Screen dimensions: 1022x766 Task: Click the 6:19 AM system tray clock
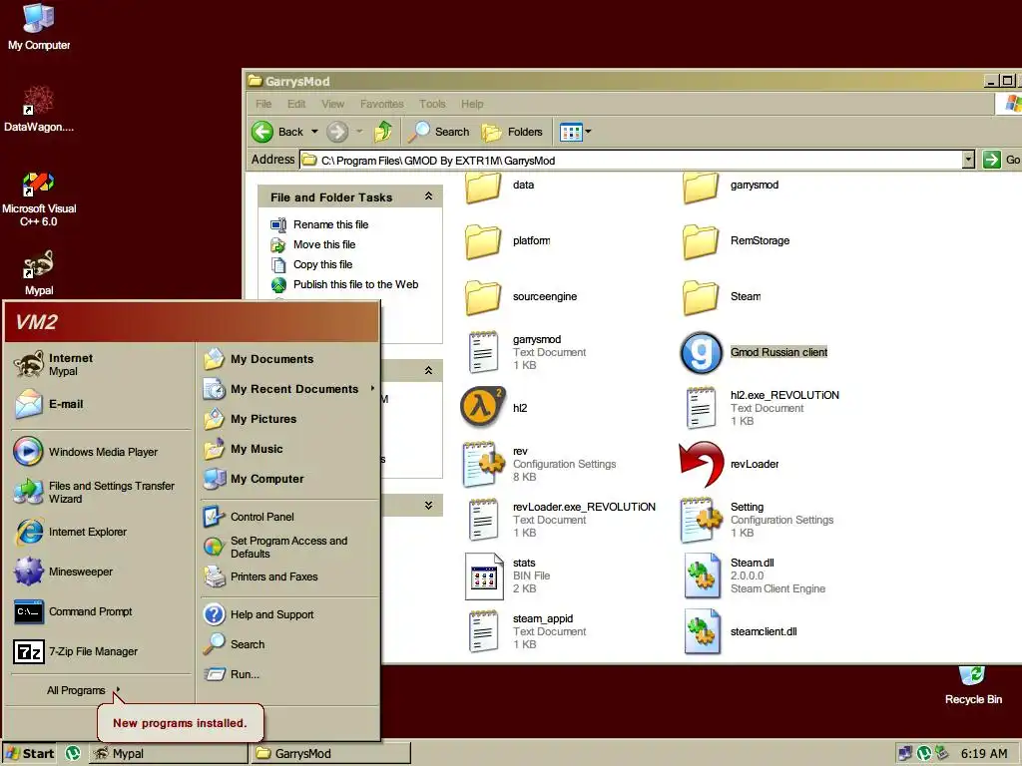pos(984,754)
